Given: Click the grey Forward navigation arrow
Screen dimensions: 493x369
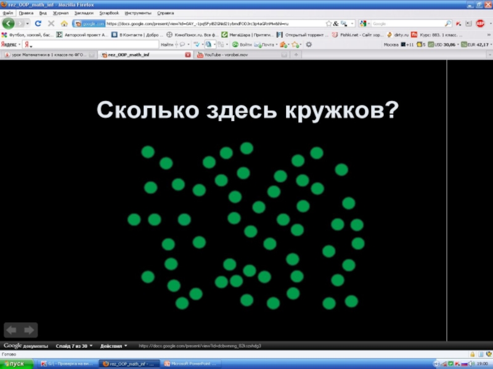Looking at the screenshot, I should pos(20,23).
